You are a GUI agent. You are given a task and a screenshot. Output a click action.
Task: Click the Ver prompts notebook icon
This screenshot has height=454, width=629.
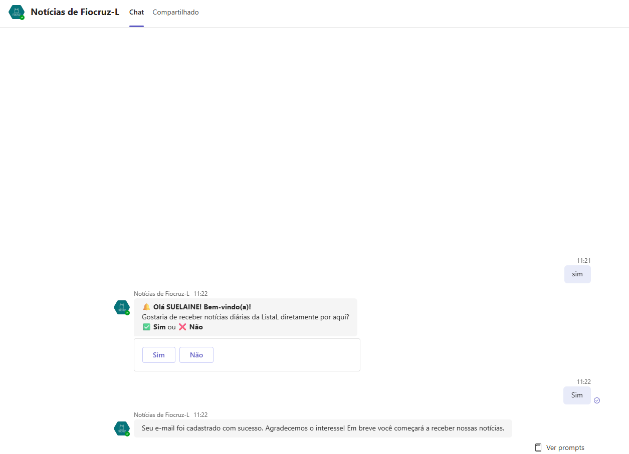[x=538, y=447]
